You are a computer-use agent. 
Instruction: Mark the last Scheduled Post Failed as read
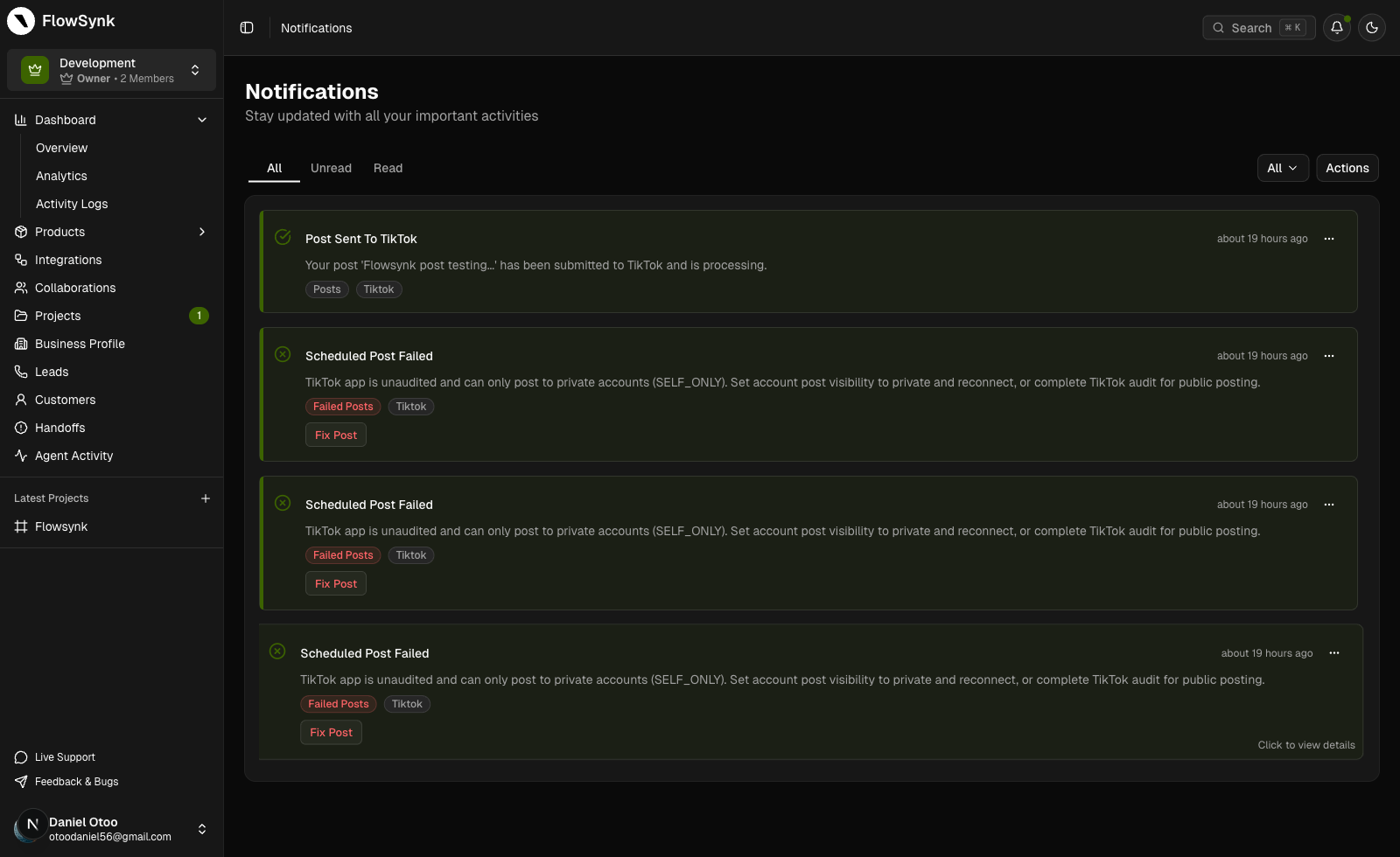point(277,651)
